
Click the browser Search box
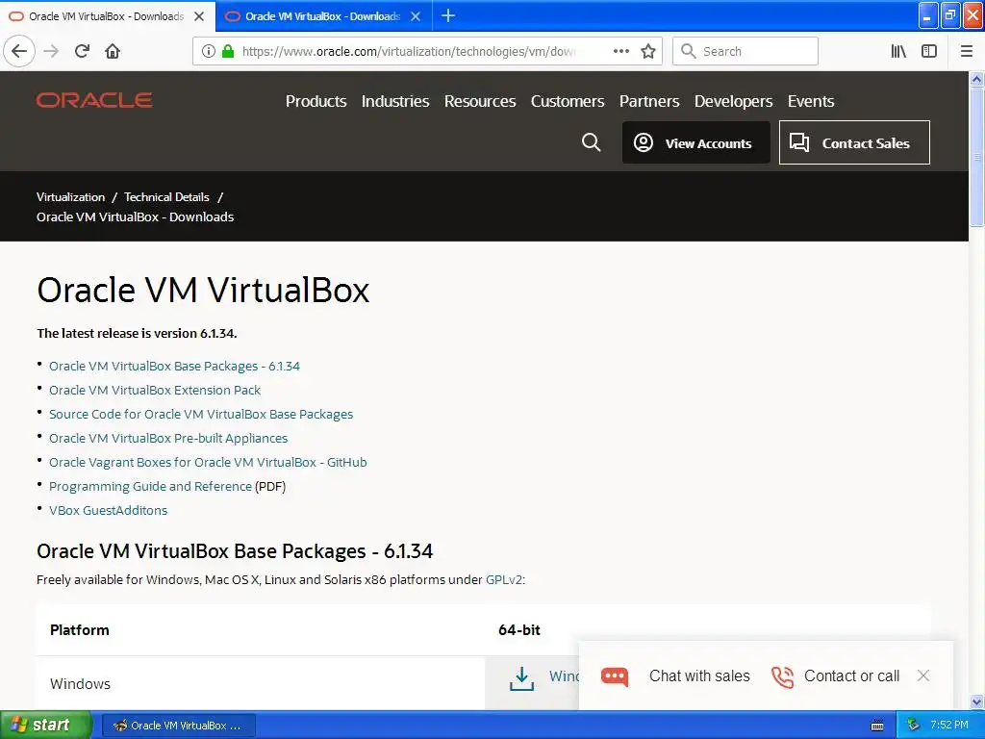click(745, 51)
